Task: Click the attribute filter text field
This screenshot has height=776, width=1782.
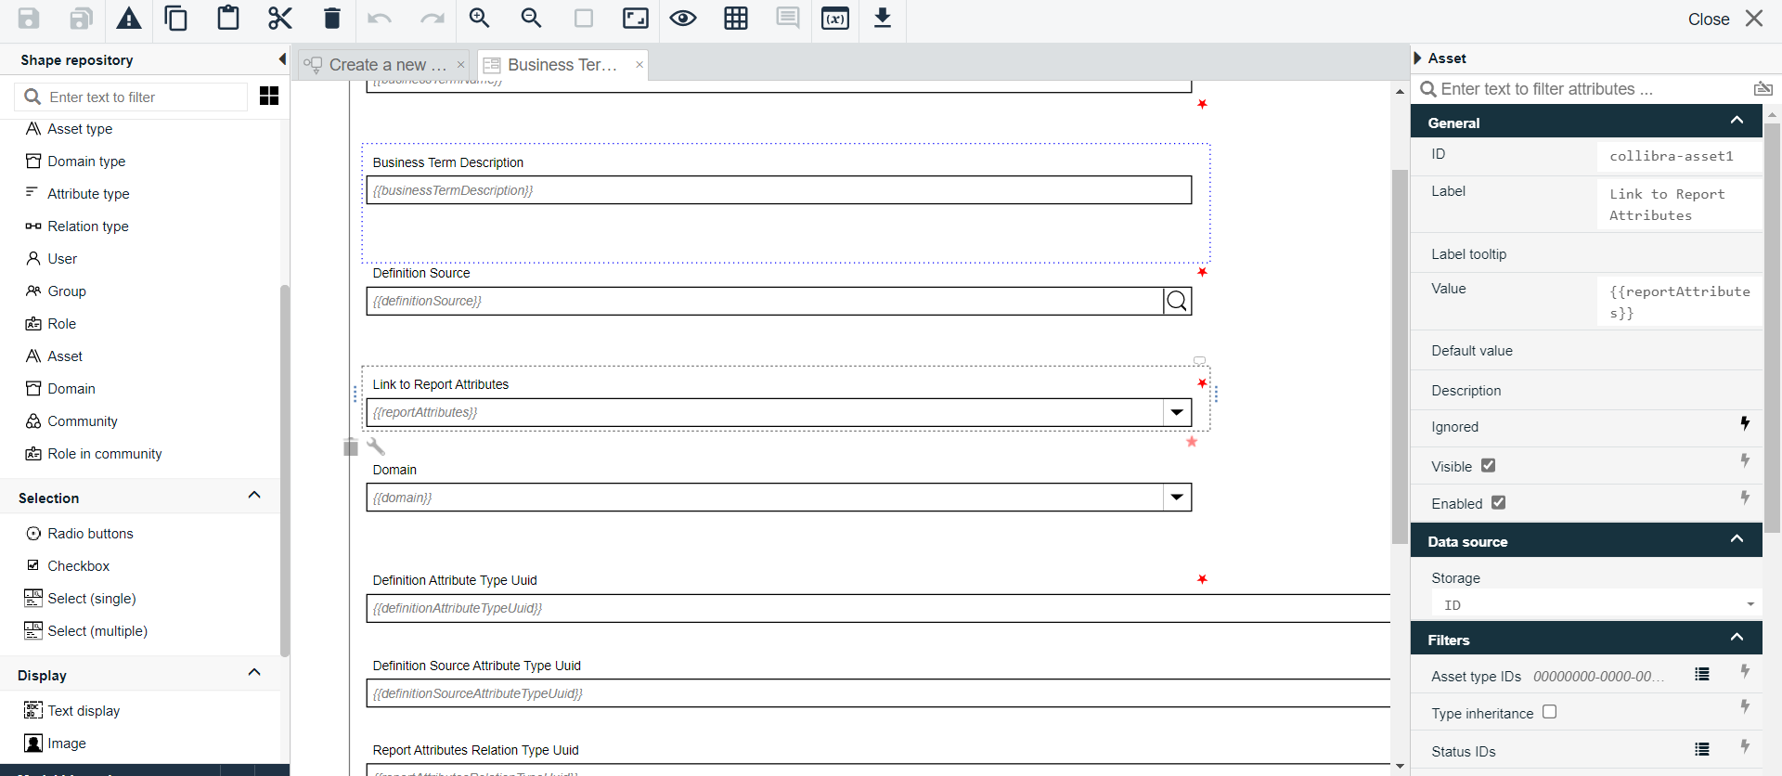Action: point(1582,89)
